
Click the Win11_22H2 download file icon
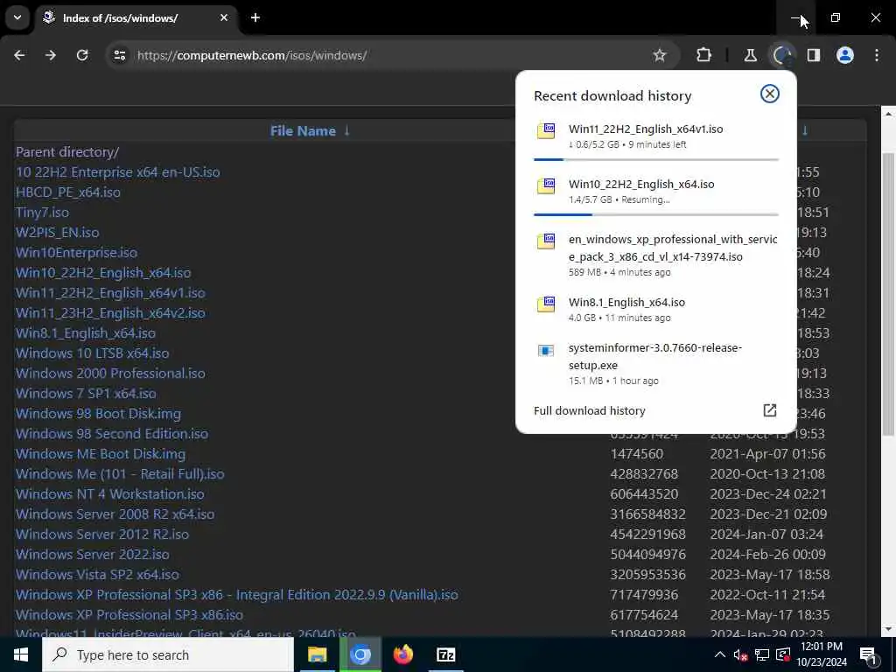click(546, 130)
